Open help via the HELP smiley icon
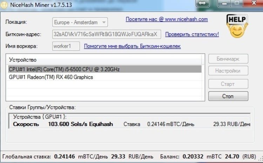263x163 pixels. pos(237,26)
